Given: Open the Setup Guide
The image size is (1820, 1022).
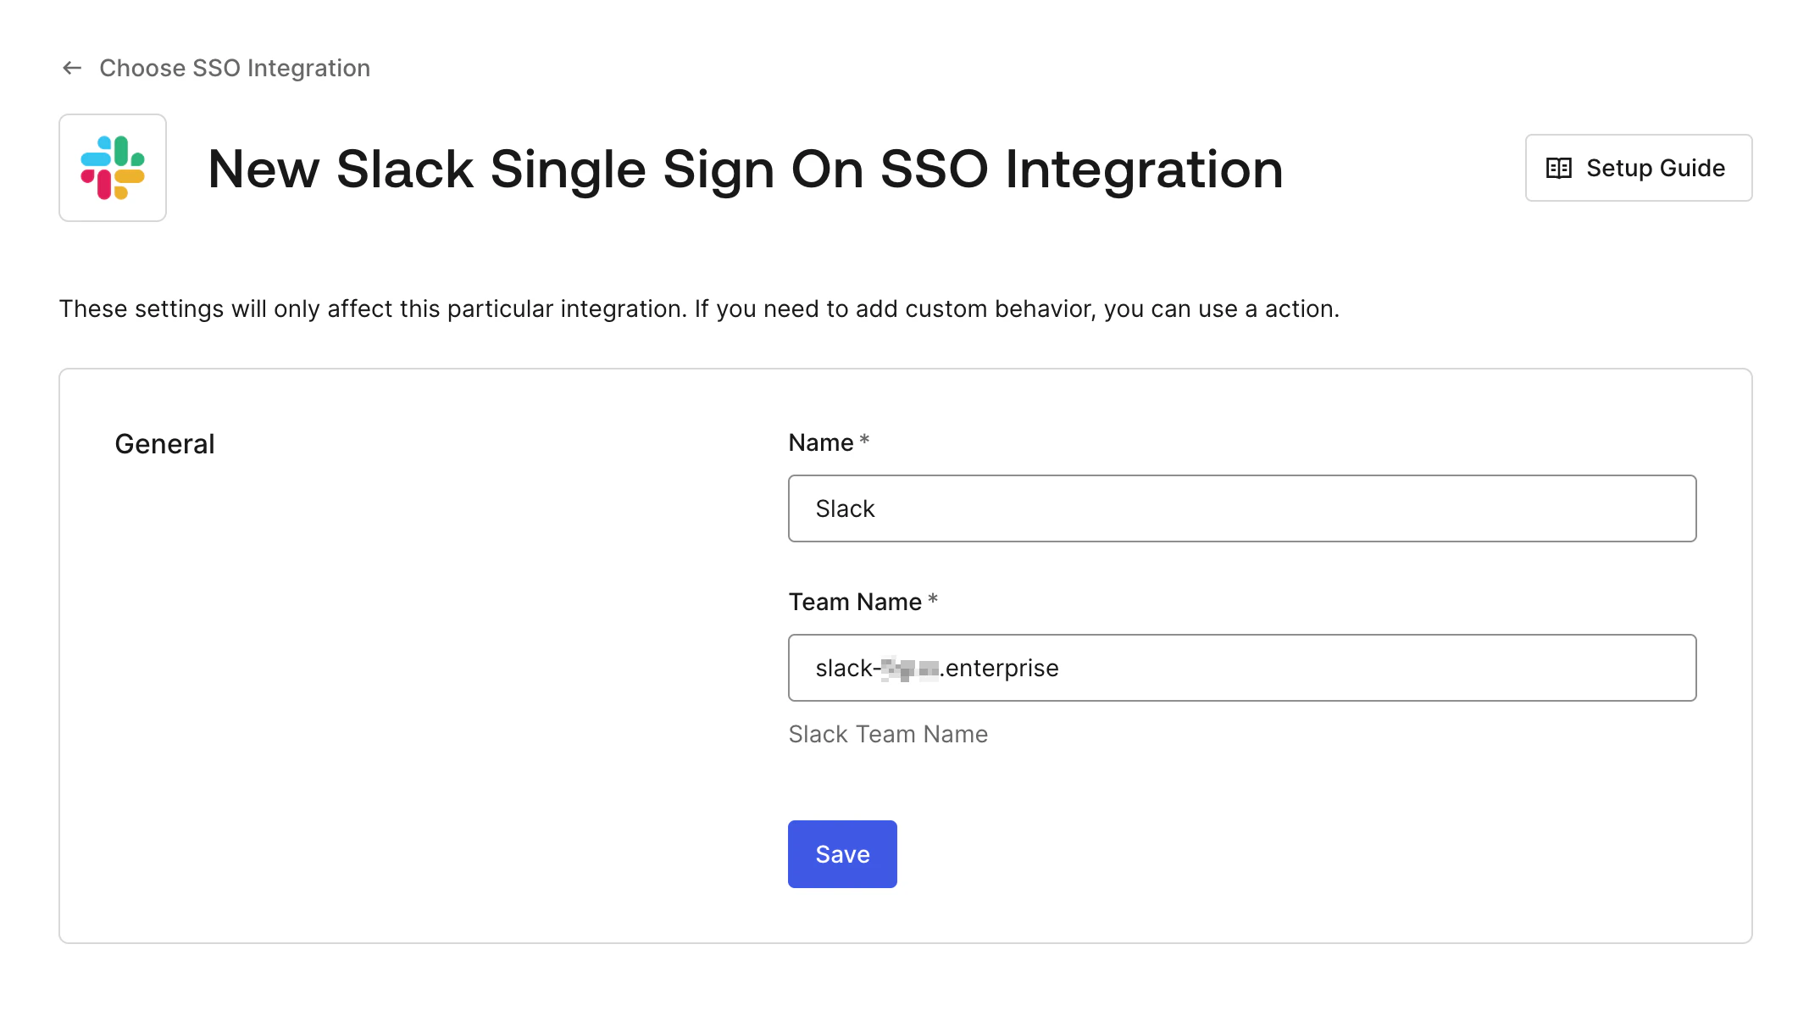Looking at the screenshot, I should 1638,168.
